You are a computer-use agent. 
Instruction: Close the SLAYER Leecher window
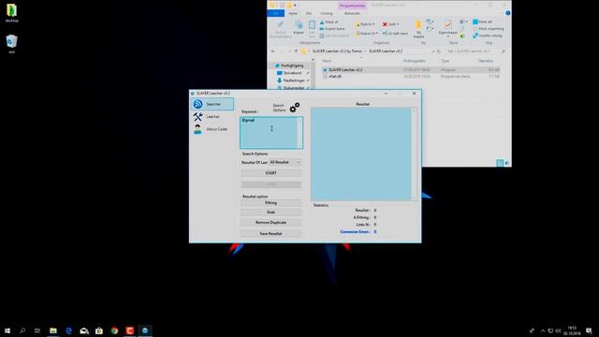414,94
